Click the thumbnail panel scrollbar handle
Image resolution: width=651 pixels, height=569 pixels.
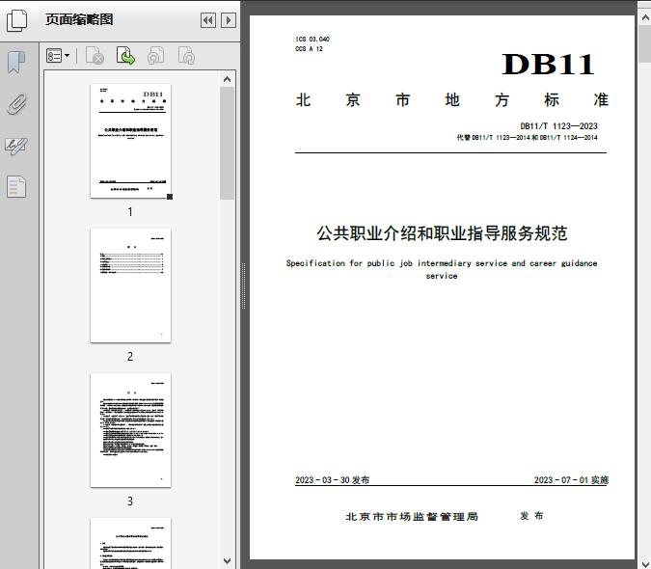tap(227, 143)
